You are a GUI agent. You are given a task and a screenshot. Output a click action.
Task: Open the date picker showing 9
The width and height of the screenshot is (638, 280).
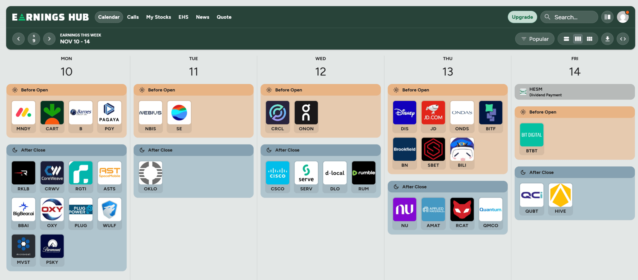(34, 39)
